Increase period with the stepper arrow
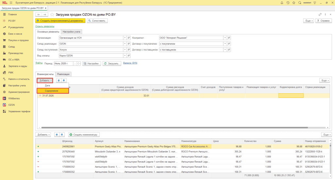The width and height of the screenshot is (335, 180). click(x=79, y=63)
